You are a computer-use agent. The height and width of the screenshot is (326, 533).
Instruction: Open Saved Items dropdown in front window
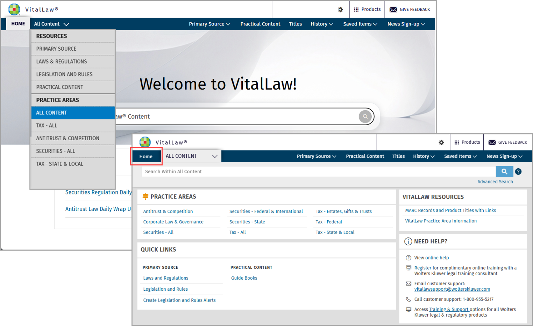point(460,156)
